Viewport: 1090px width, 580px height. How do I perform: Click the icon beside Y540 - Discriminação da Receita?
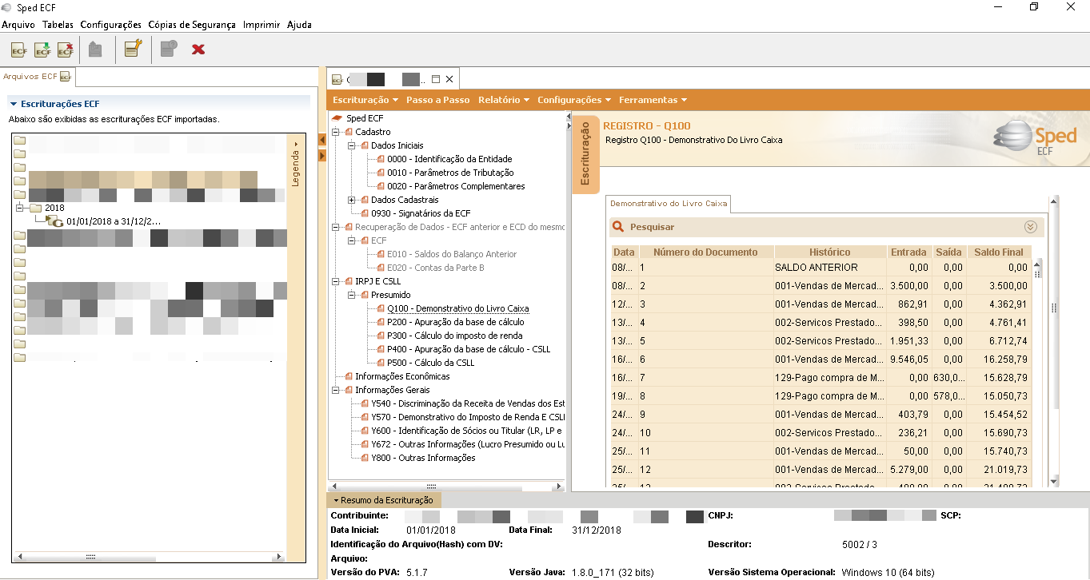[365, 403]
